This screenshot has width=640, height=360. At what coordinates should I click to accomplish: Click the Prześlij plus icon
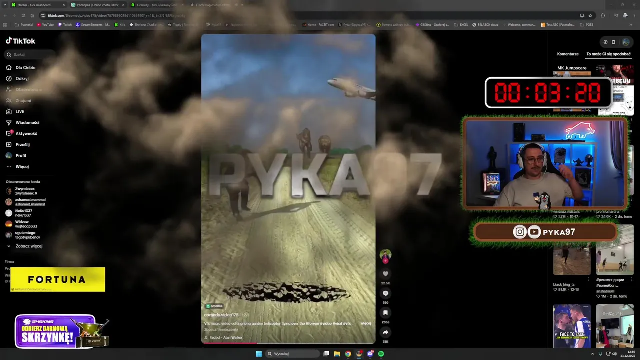coord(9,144)
